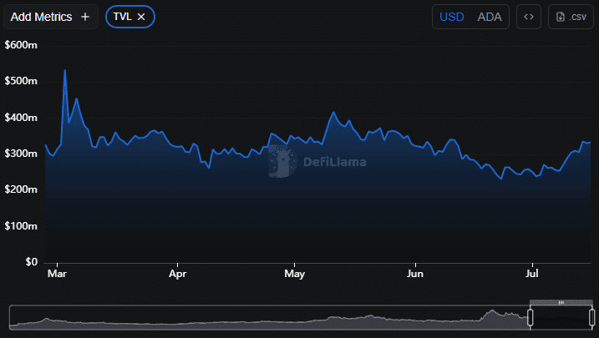Click the $100m axis label

[x=21, y=226]
